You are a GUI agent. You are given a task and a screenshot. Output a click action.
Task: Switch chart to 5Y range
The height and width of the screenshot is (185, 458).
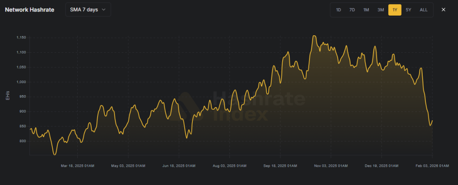(409, 10)
